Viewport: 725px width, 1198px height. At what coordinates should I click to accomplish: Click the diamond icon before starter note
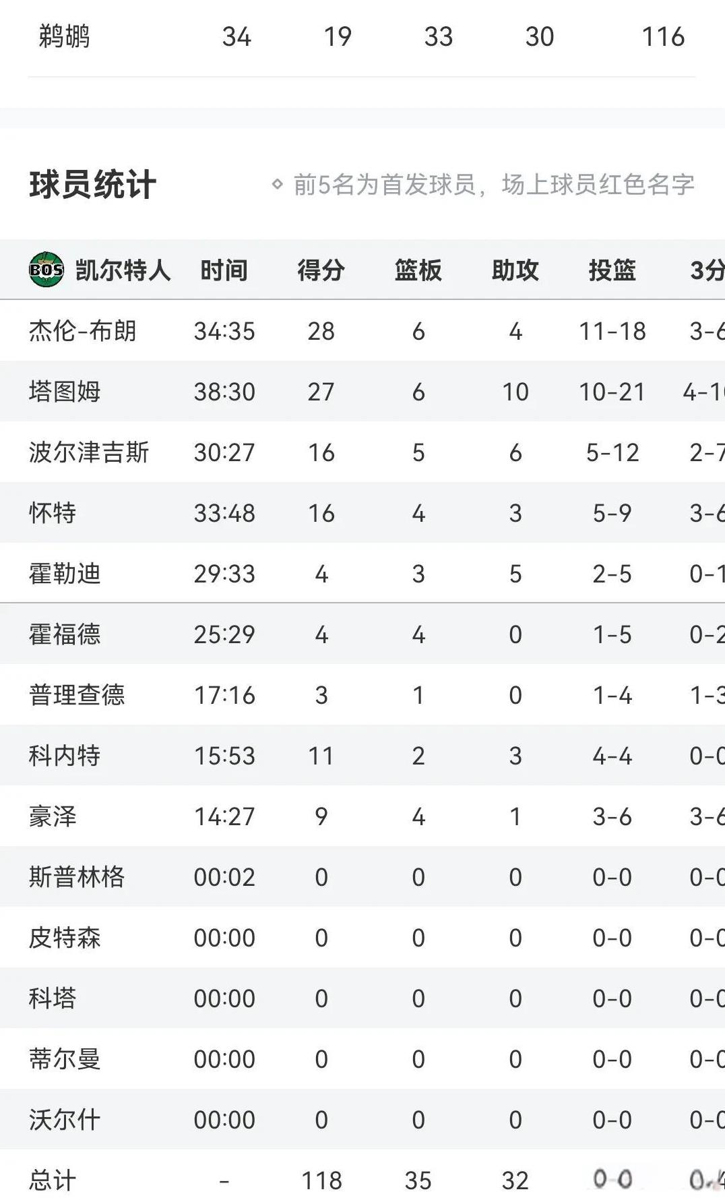(x=277, y=184)
